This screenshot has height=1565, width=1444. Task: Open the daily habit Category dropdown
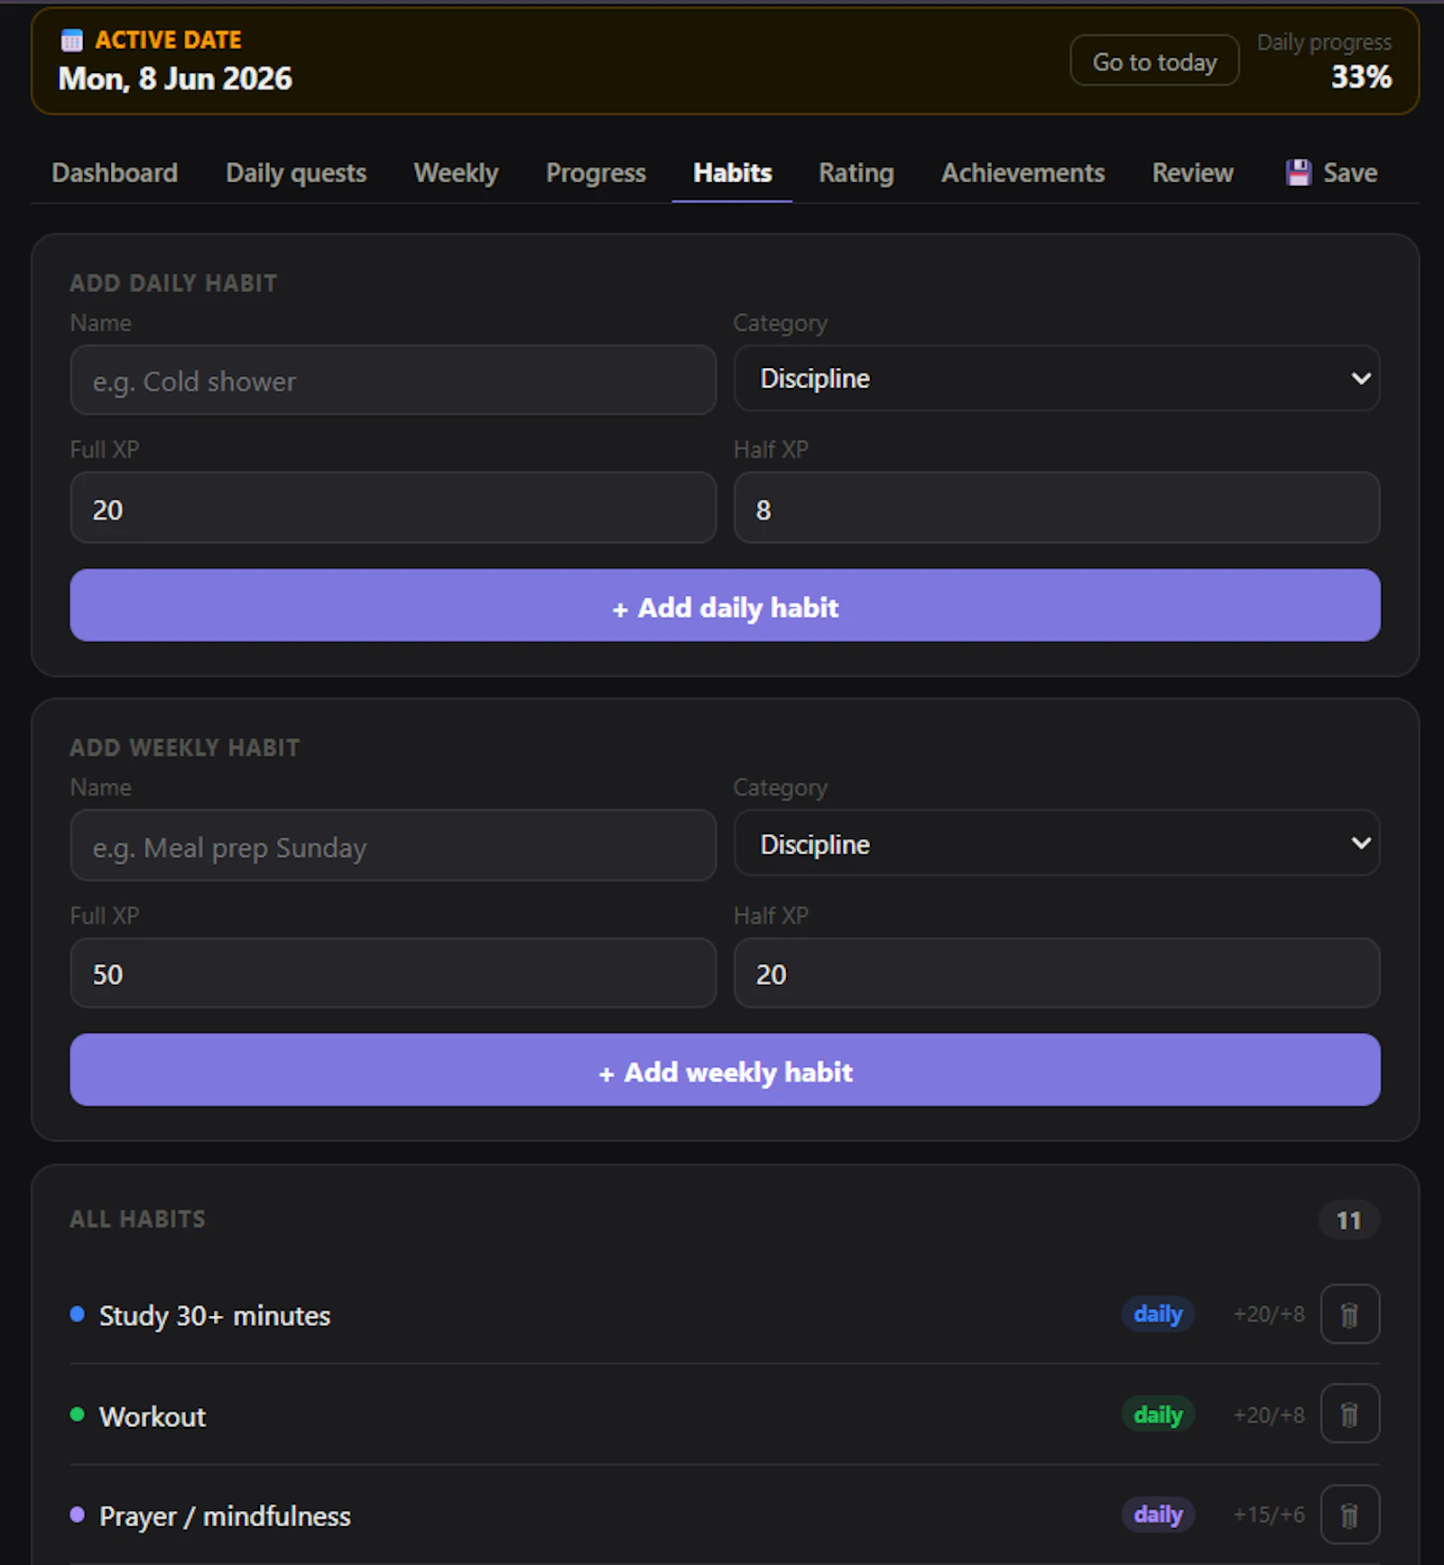(x=1057, y=379)
